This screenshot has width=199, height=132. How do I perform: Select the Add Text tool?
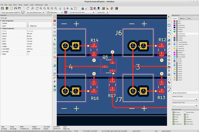pyautogui.click(x=169, y=71)
